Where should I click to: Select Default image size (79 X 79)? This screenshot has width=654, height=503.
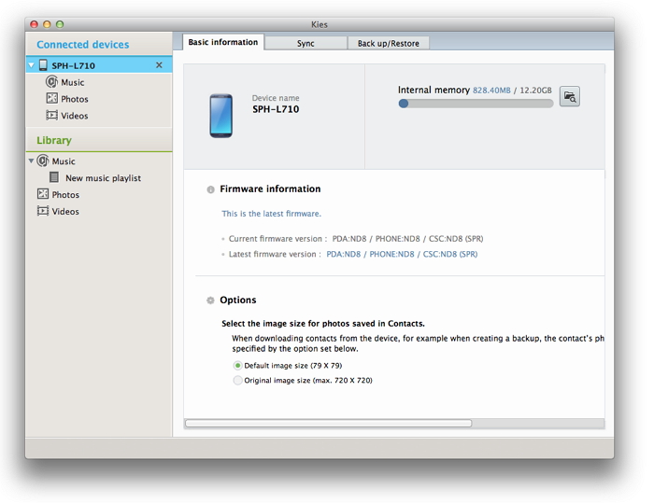(x=237, y=366)
